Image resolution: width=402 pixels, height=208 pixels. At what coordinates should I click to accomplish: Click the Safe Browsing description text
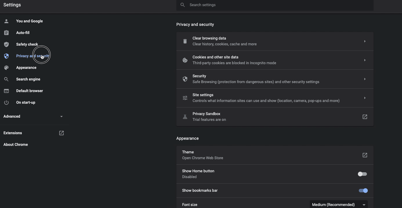256,82
